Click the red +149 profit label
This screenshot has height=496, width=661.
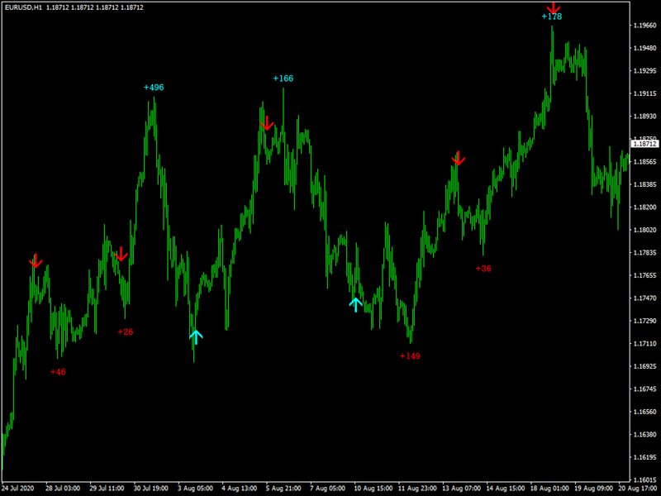coord(410,356)
